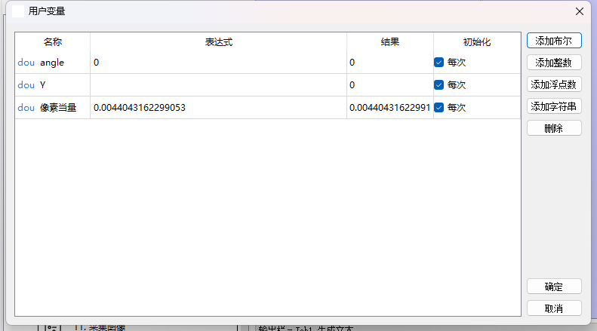Add an integer variable with 添加整数

coord(554,63)
